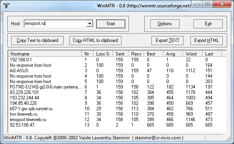Click the window resize grip in corner
Viewport: 234px width, 144px height.
pos(228,139)
